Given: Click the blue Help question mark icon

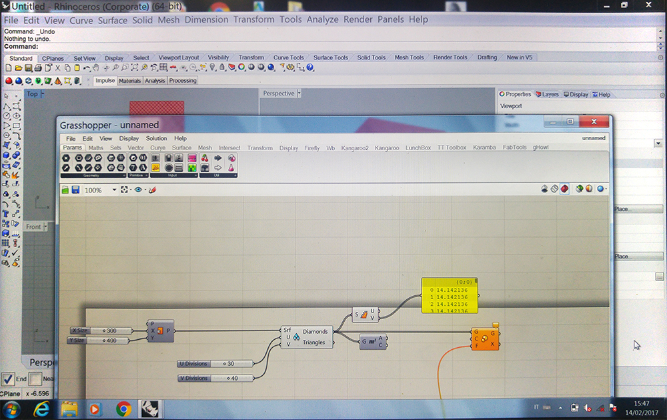Looking at the screenshot, I should click(310, 67).
